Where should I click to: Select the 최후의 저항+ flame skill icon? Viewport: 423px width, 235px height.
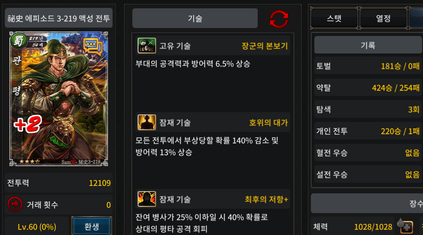pos(147,199)
